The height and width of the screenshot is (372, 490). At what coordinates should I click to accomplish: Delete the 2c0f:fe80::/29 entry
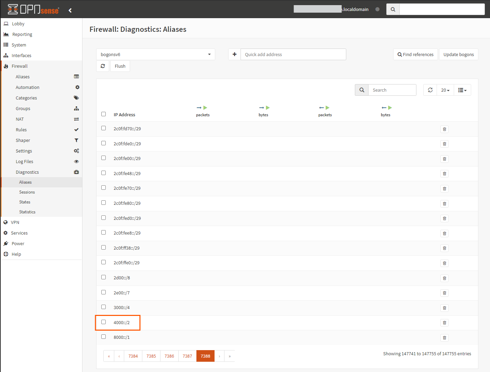(444, 204)
